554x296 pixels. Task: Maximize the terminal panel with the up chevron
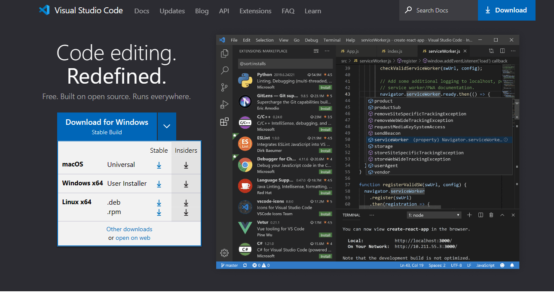pyautogui.click(x=502, y=215)
